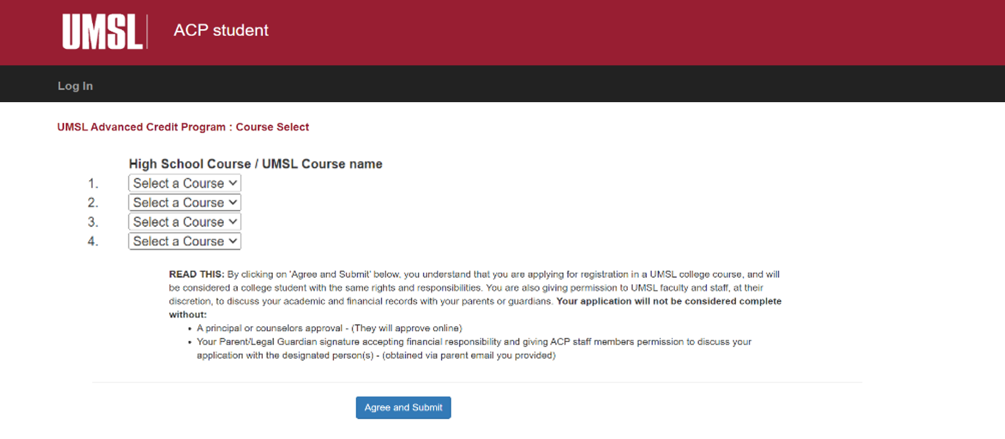The width and height of the screenshot is (1005, 439).
Task: Click the arrow on the fourth course selector
Action: [x=234, y=241]
